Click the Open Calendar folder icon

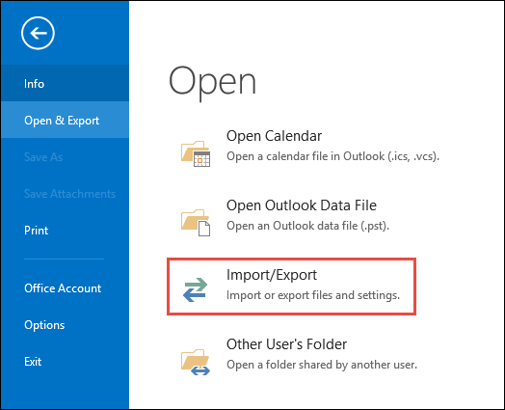click(x=196, y=153)
